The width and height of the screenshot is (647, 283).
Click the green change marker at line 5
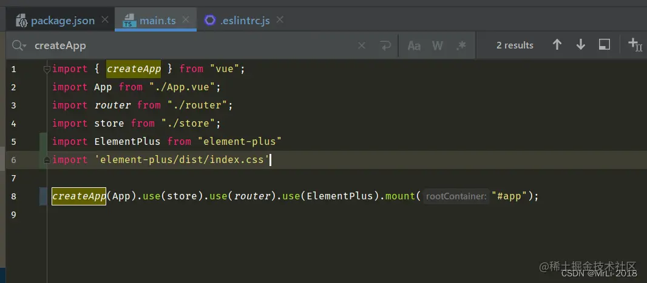pyautogui.click(x=43, y=141)
